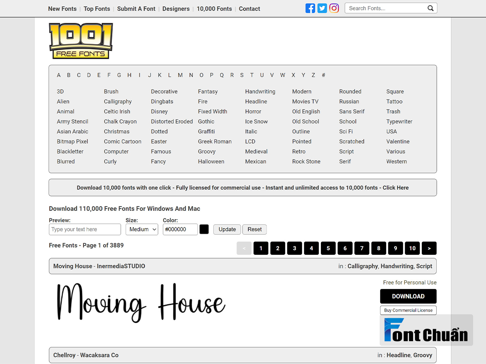Open the Halloween font category
The height and width of the screenshot is (364, 486).
[211, 162]
